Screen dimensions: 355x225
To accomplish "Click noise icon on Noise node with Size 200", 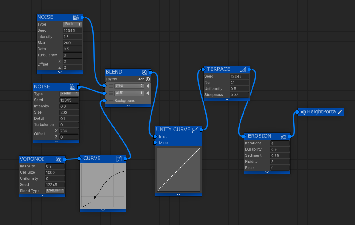I will tap(76, 18).
